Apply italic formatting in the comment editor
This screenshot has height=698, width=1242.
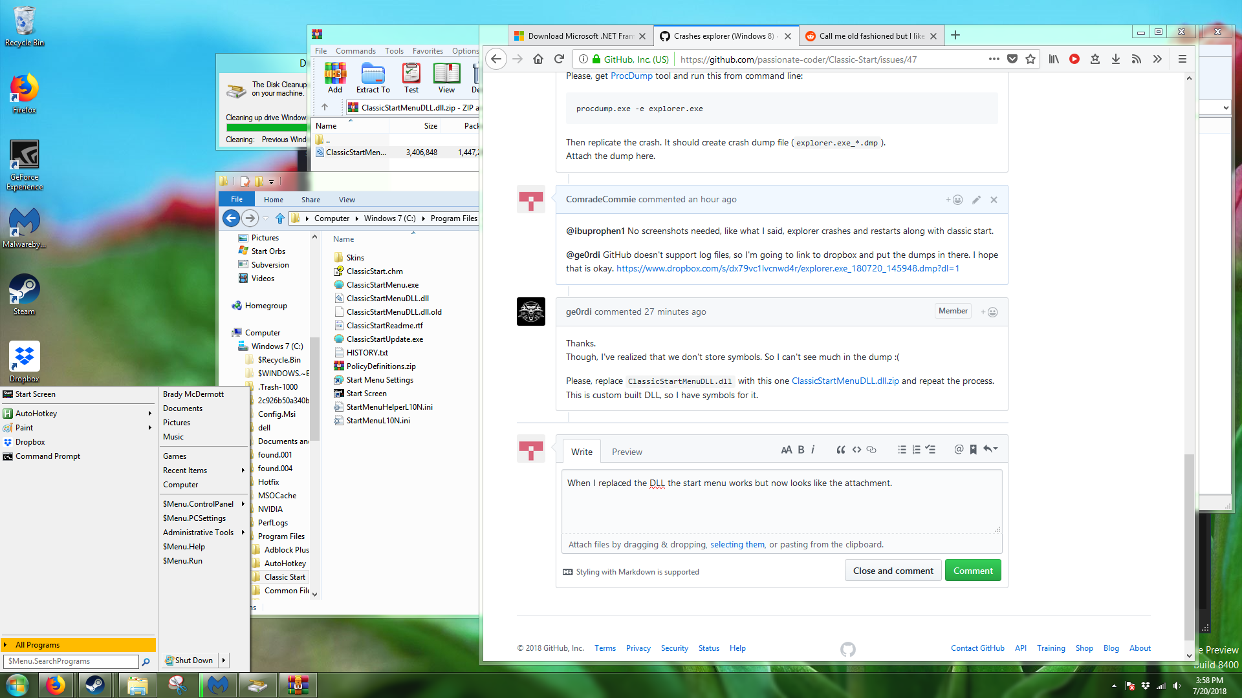[813, 450]
